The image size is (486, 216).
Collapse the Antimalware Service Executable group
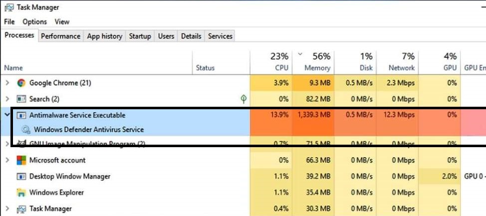[x=7, y=115]
